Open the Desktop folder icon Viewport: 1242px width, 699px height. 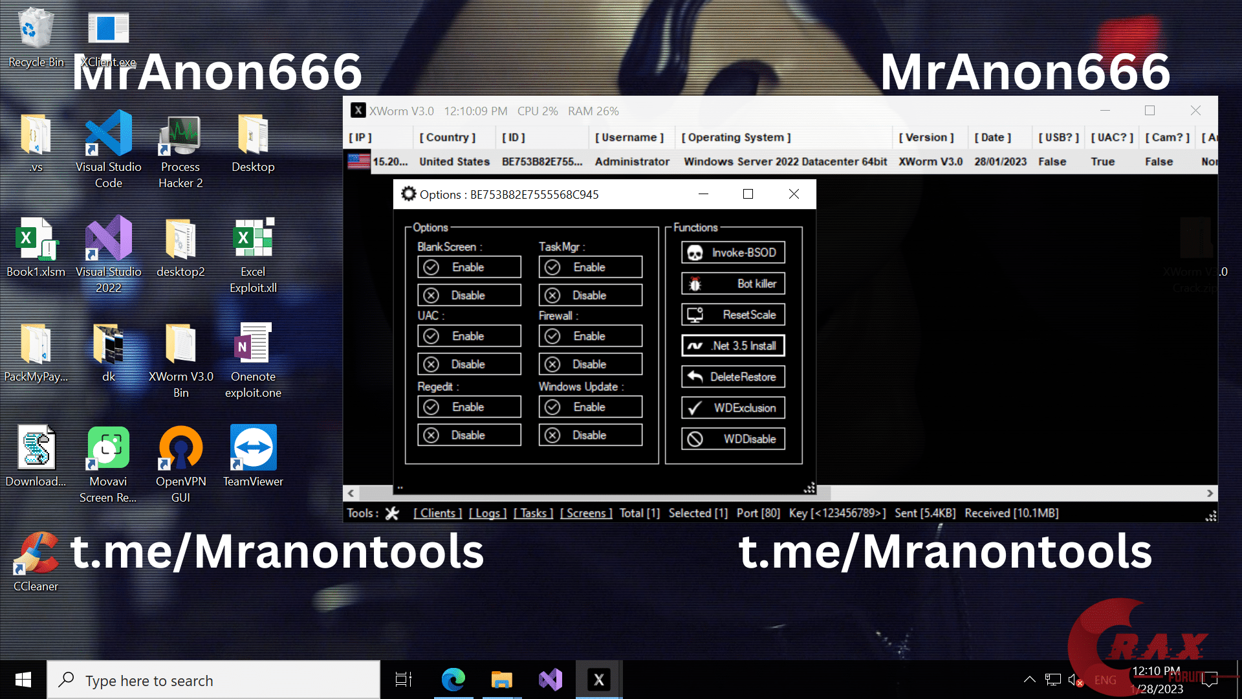(253, 144)
